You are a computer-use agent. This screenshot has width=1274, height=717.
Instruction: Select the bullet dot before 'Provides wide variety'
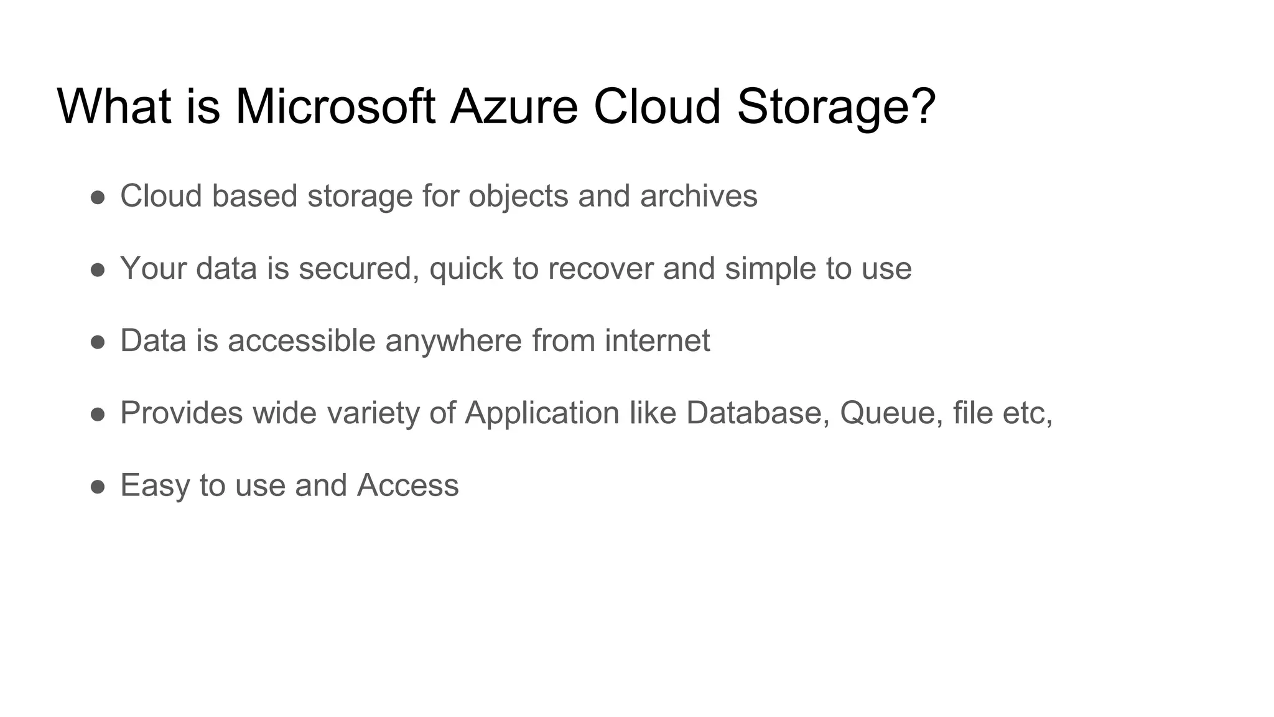(x=98, y=414)
